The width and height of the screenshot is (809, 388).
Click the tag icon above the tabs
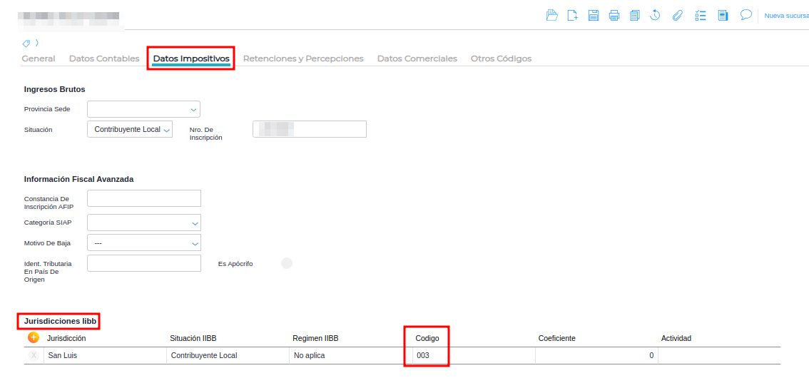point(26,43)
